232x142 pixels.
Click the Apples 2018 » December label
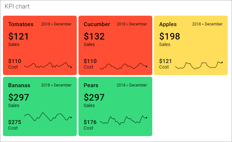click(x=207, y=24)
